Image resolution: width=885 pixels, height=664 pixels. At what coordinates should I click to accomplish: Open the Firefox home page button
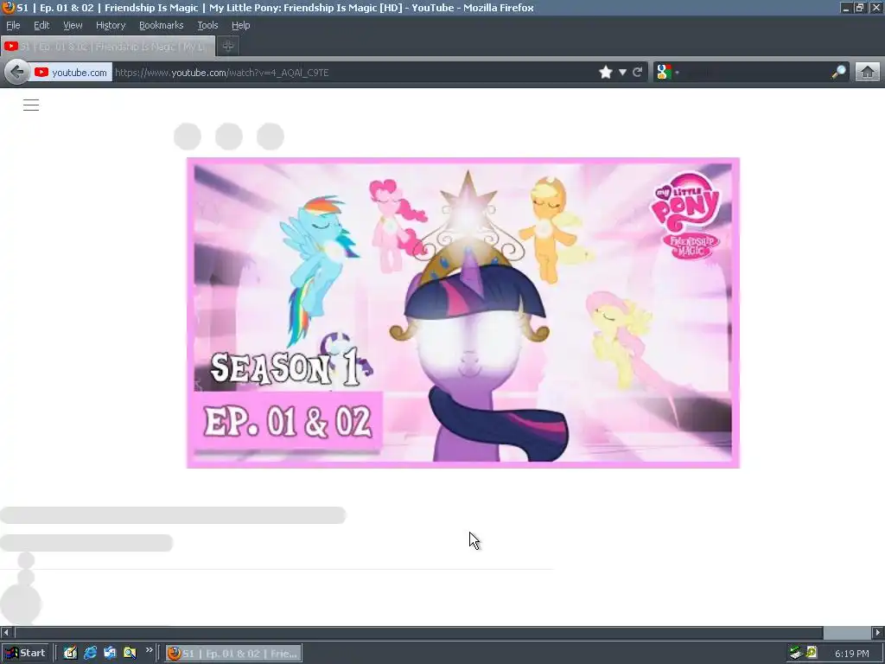coord(868,73)
